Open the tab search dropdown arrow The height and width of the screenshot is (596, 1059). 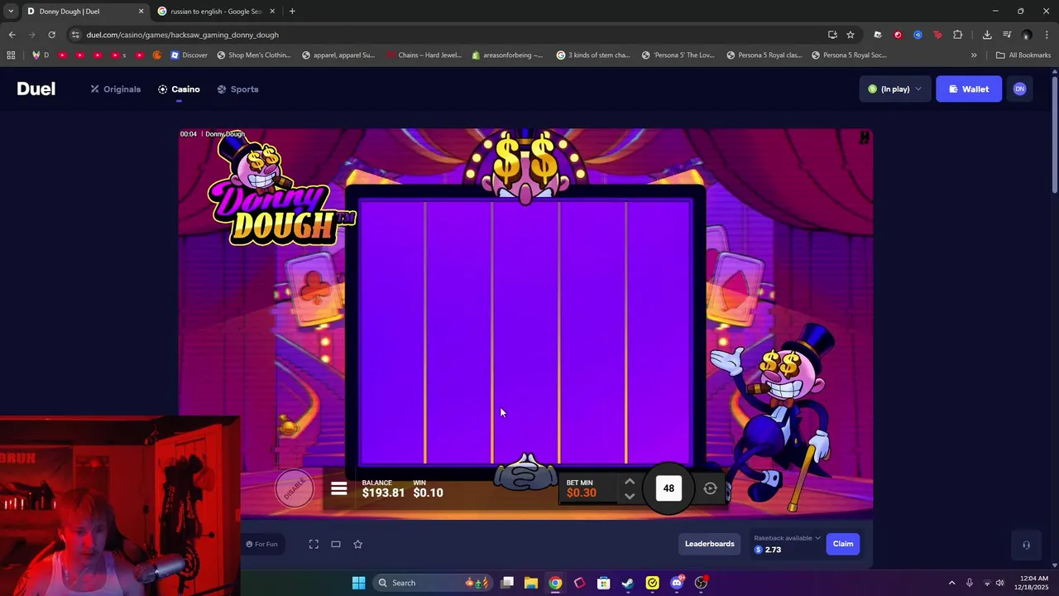point(11,12)
